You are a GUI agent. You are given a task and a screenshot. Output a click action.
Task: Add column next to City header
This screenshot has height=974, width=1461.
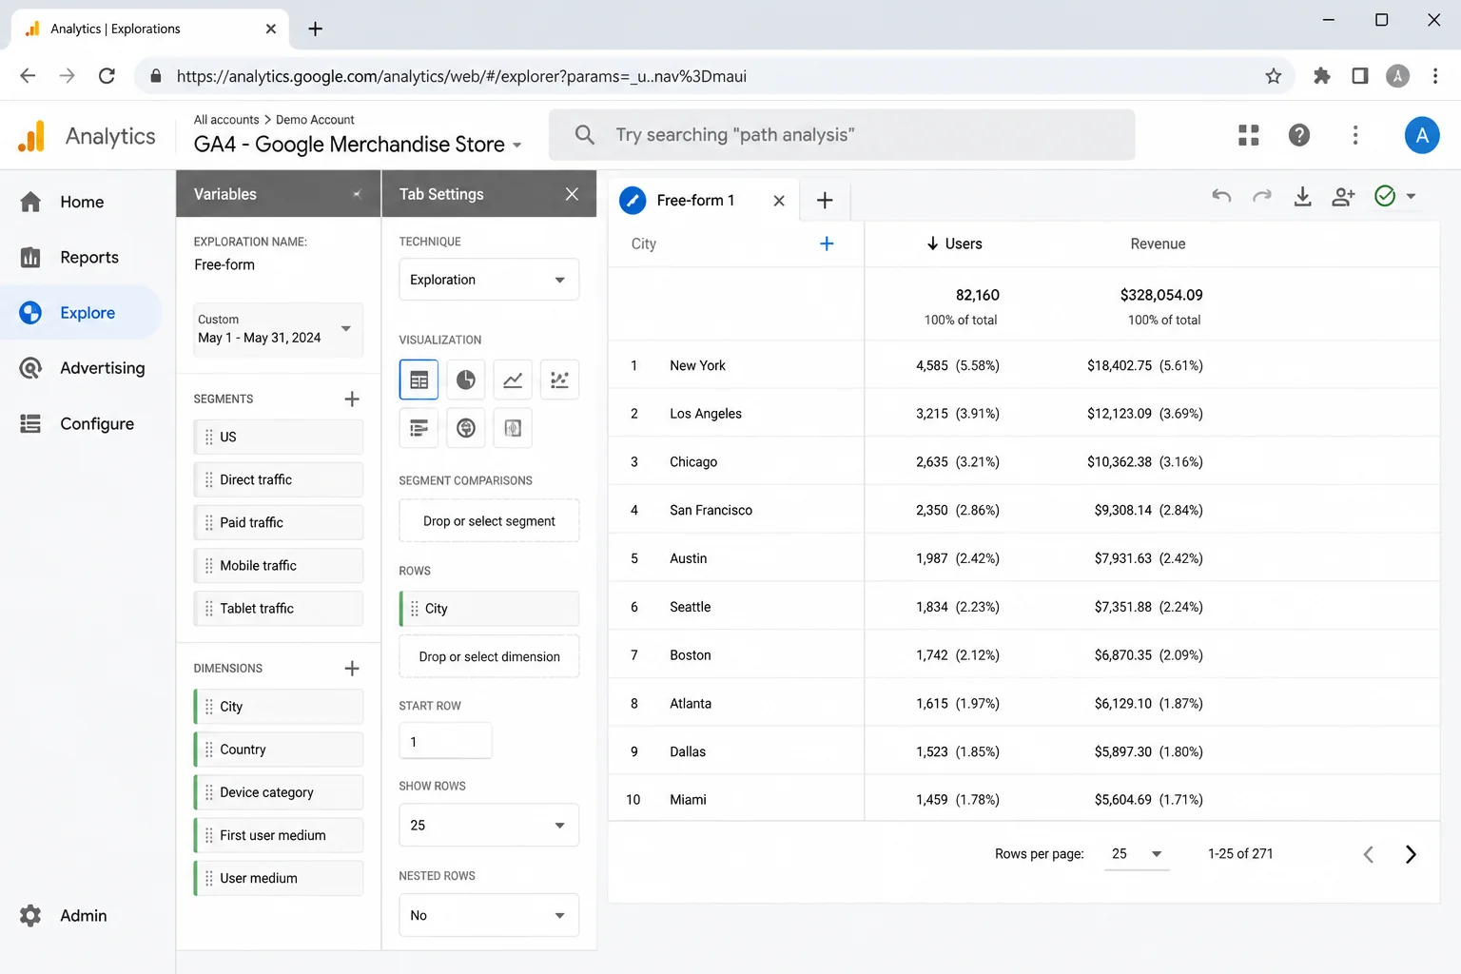point(827,243)
